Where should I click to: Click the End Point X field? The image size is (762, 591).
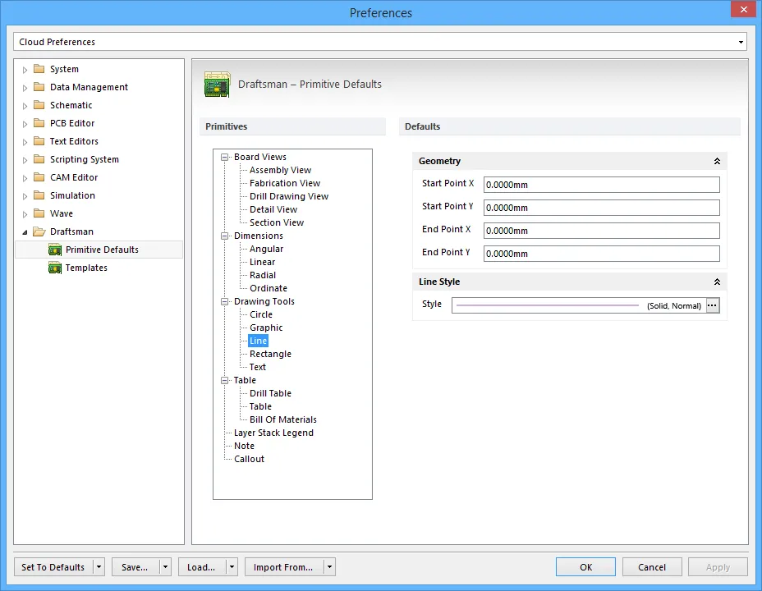pyautogui.click(x=602, y=231)
